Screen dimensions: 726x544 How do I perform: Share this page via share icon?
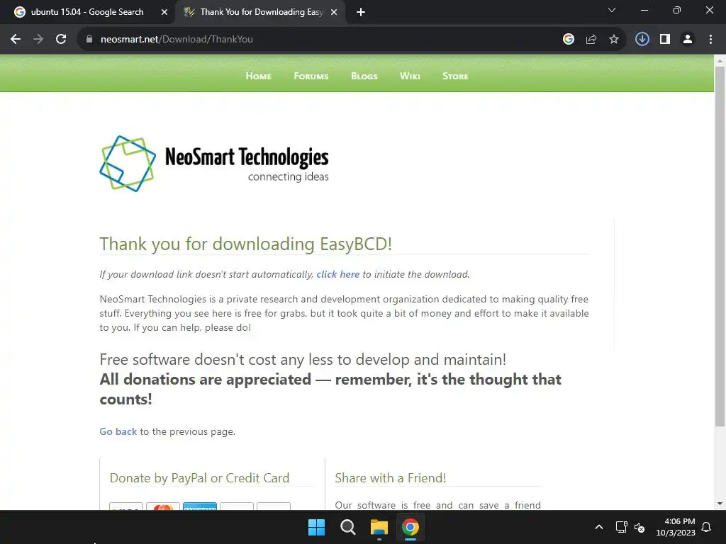(591, 40)
